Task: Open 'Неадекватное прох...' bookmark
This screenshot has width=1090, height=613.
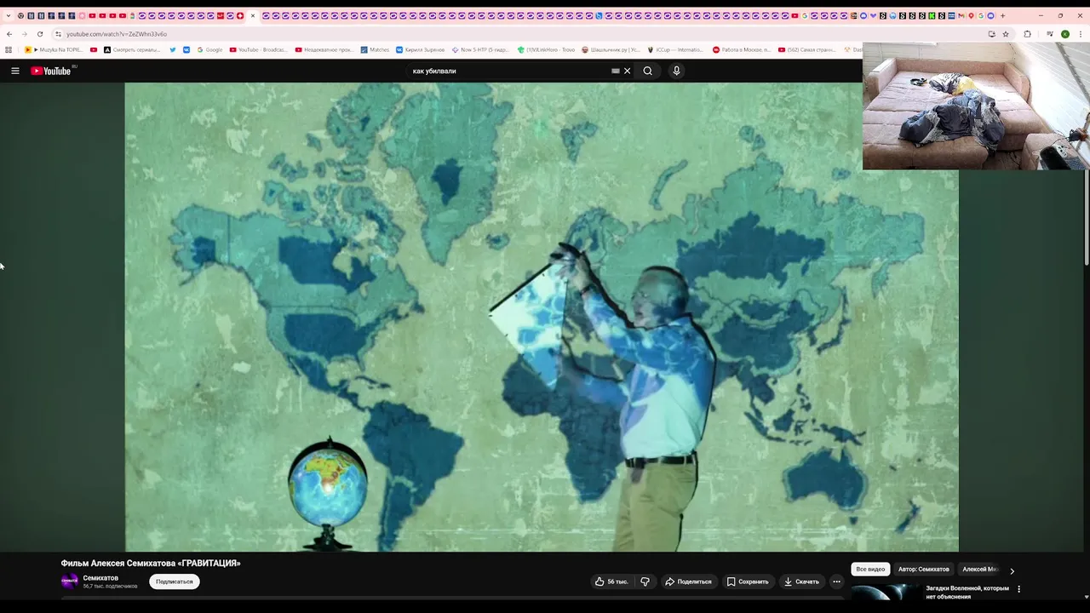Action: (x=324, y=49)
